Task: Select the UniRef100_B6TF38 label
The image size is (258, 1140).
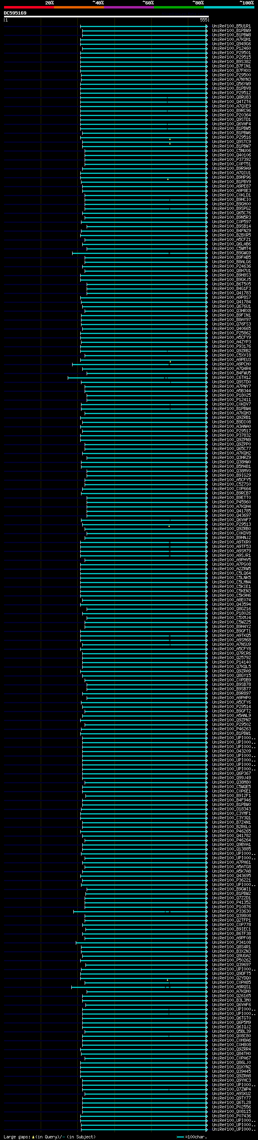Action: pyautogui.click(x=231, y=933)
